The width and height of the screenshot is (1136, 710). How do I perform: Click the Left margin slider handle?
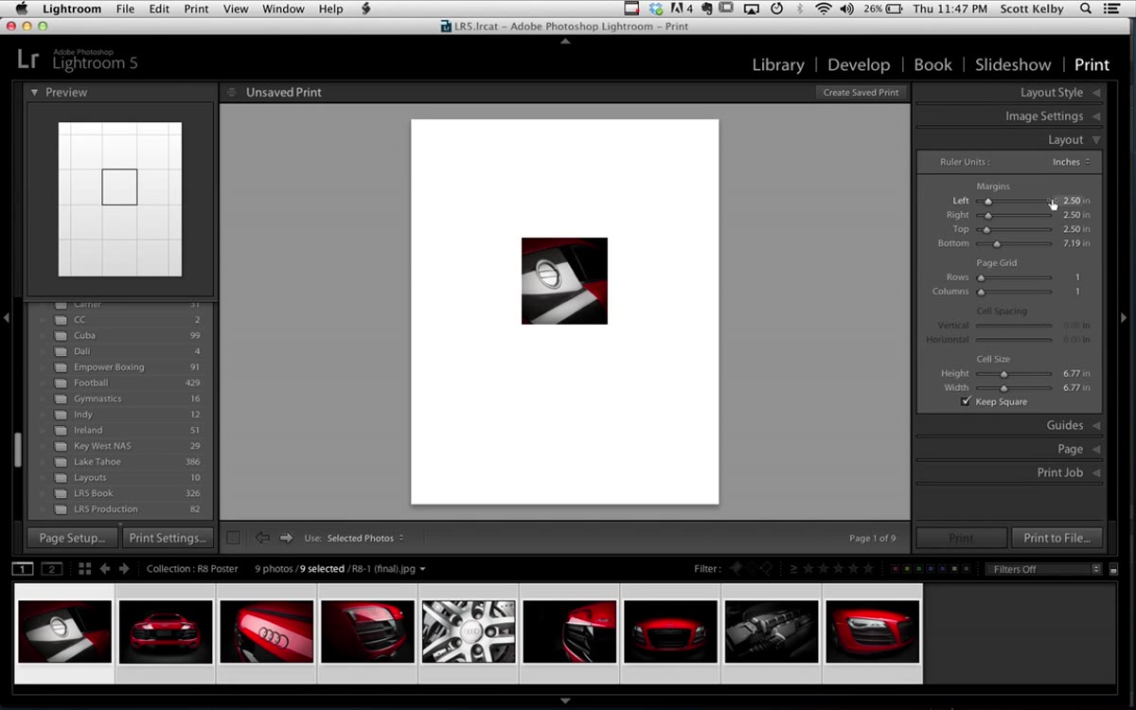(988, 201)
